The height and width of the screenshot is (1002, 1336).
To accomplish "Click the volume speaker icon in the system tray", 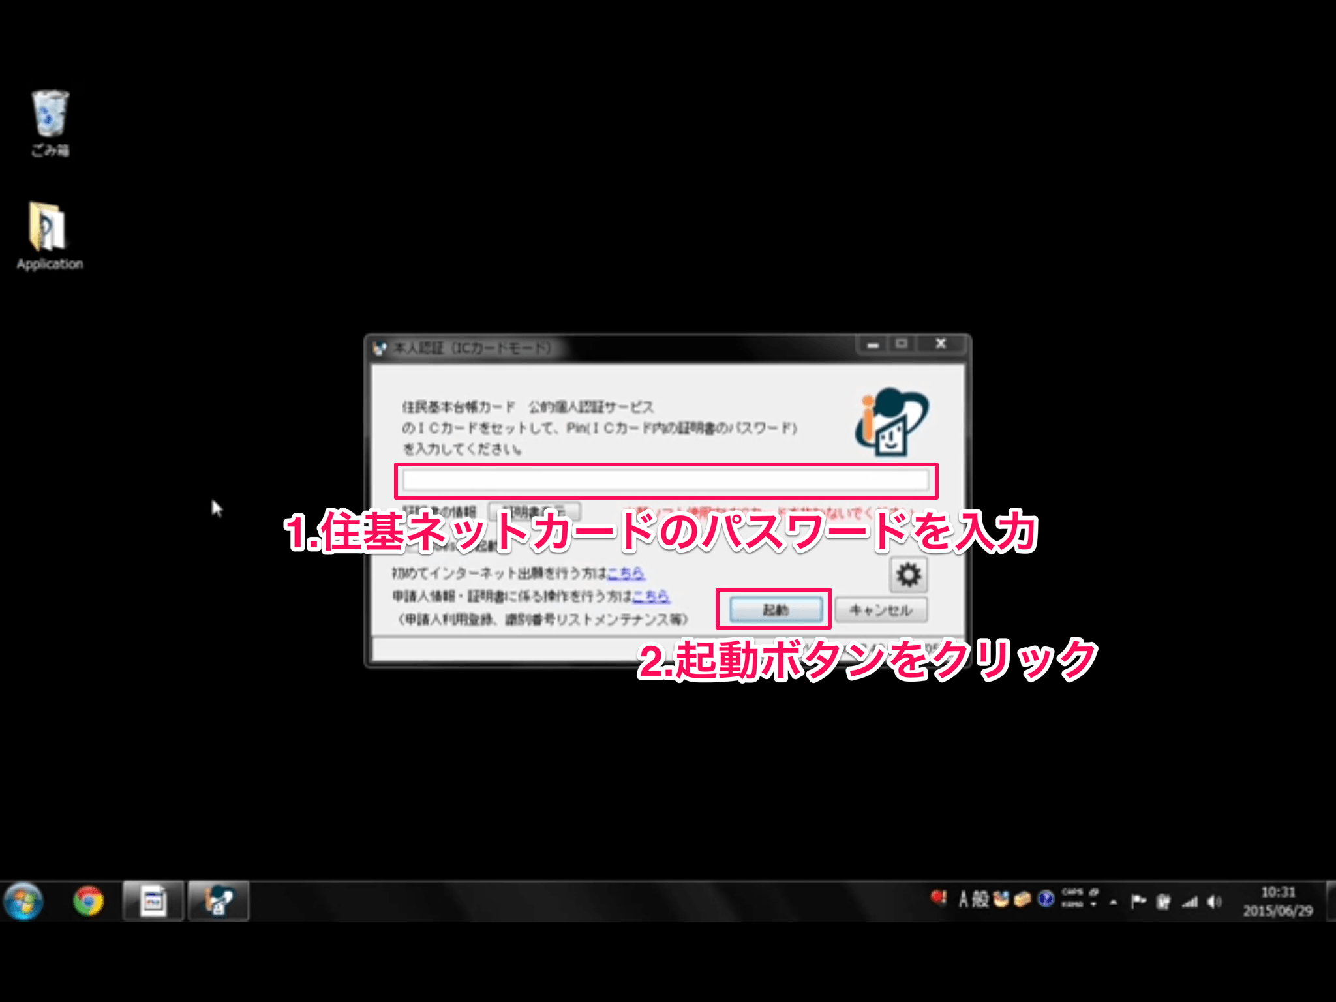I will [1213, 902].
